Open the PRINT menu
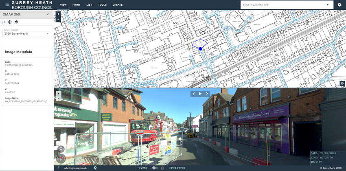Screen dimensions: 346x171 click(x=77, y=4)
